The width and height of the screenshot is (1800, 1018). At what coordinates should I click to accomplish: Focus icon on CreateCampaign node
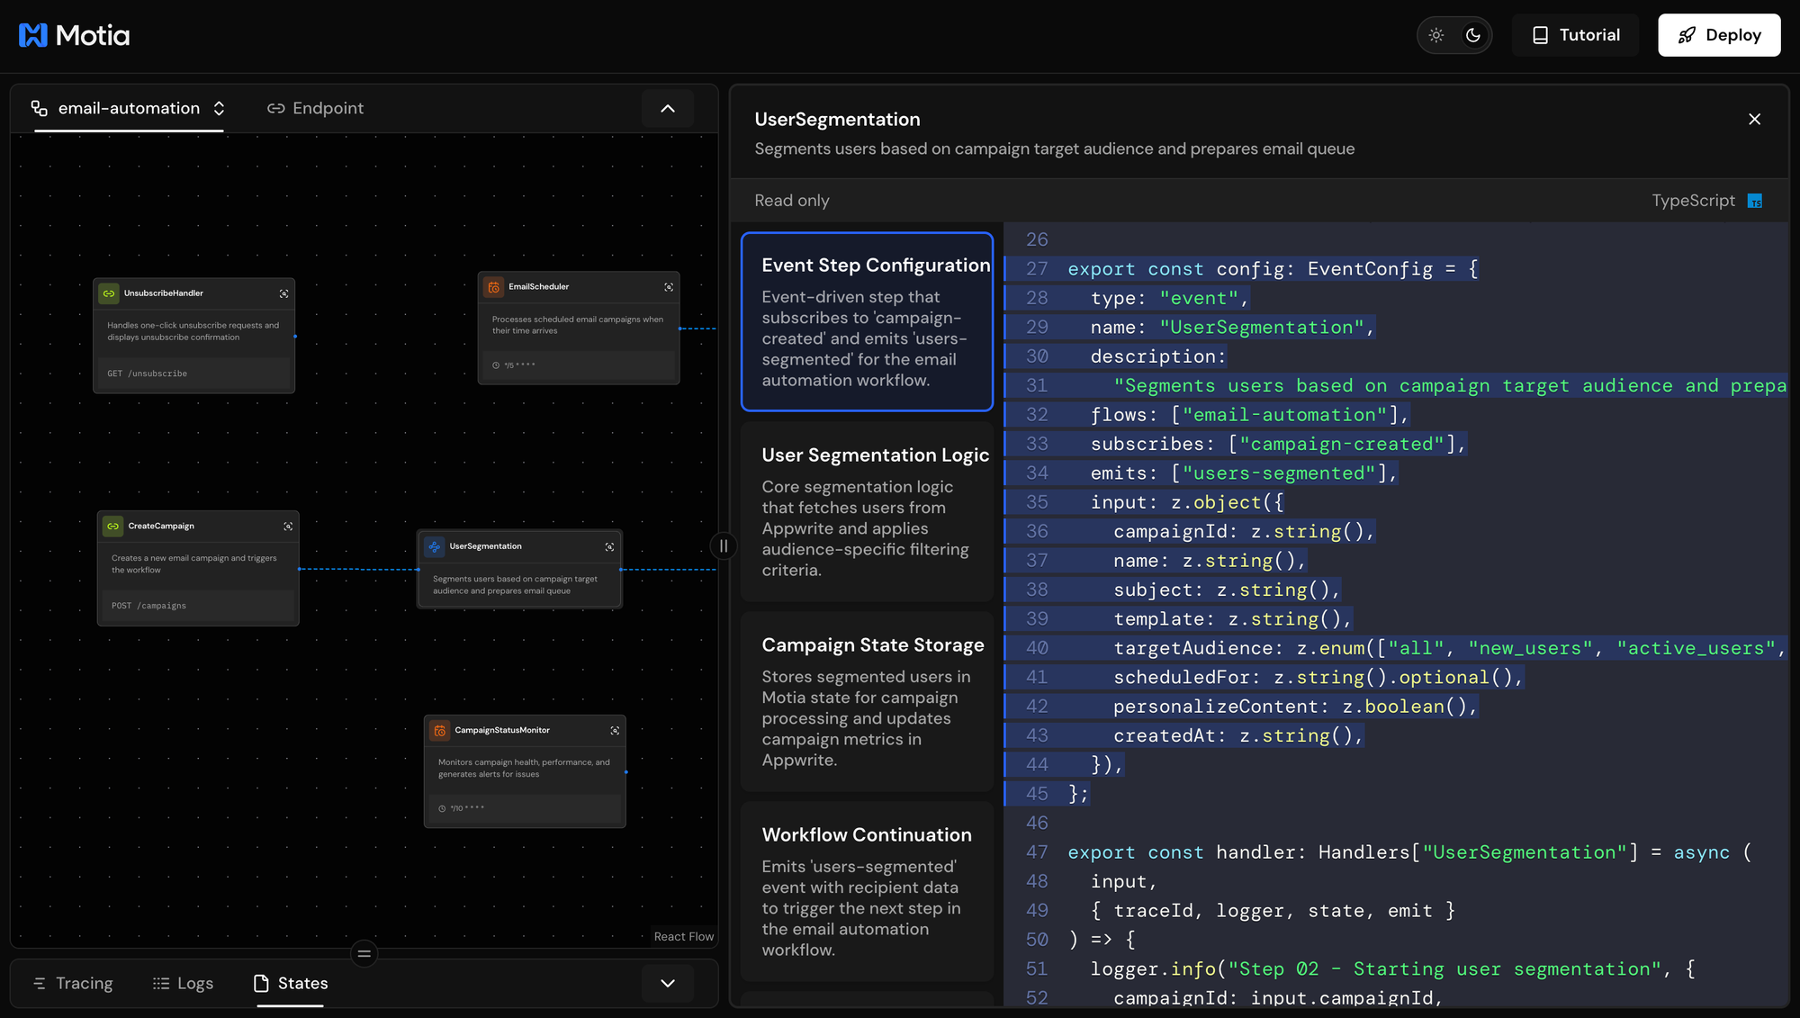pyautogui.click(x=288, y=527)
